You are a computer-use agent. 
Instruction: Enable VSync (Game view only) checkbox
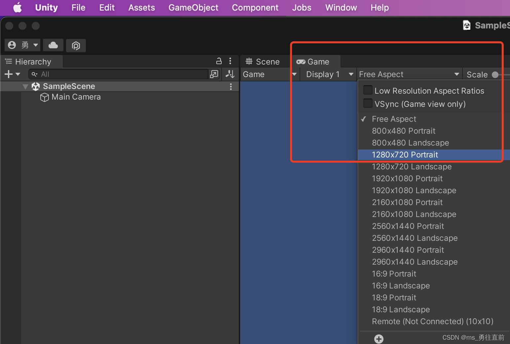[368, 104]
